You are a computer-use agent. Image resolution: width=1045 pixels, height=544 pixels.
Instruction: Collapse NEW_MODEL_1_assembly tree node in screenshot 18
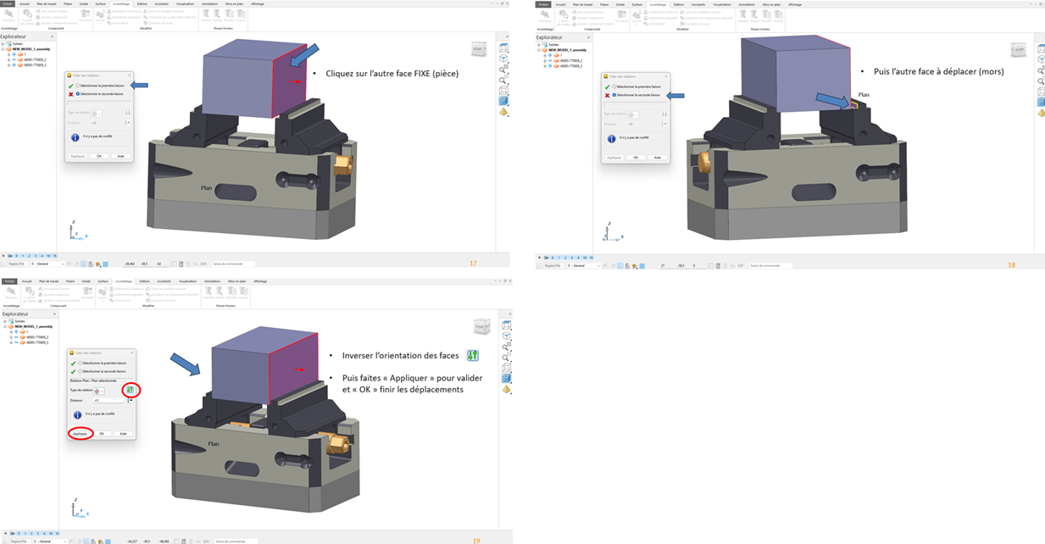point(538,50)
